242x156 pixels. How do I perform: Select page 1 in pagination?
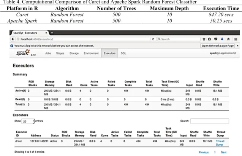(215, 152)
